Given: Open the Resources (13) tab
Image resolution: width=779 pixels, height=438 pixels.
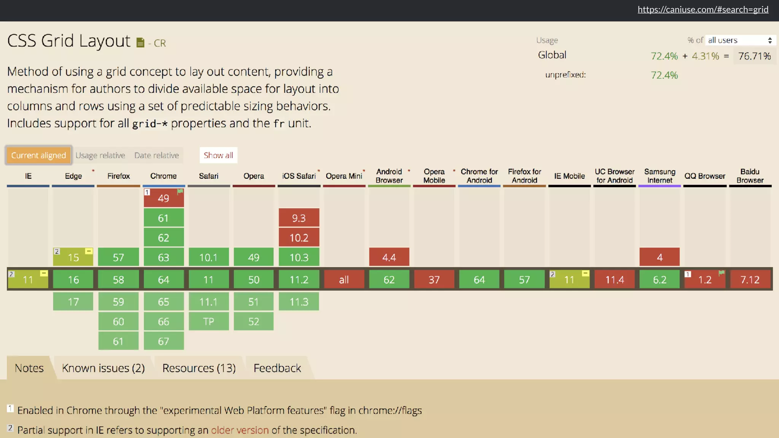Looking at the screenshot, I should pos(199,368).
